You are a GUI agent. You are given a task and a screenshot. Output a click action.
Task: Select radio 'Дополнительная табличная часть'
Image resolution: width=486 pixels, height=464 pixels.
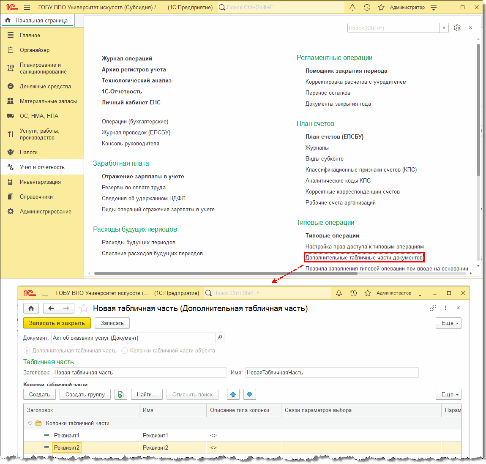pyautogui.click(x=27, y=350)
